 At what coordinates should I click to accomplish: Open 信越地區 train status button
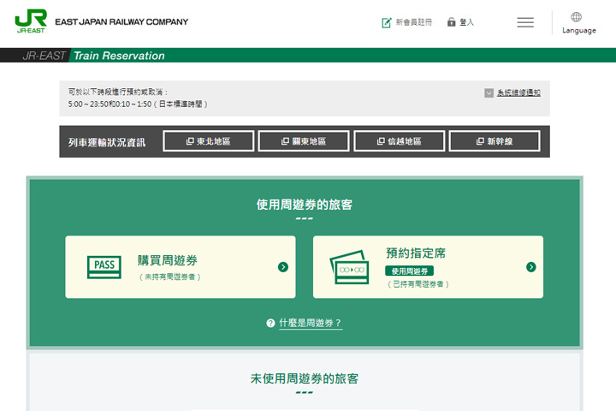click(x=400, y=141)
